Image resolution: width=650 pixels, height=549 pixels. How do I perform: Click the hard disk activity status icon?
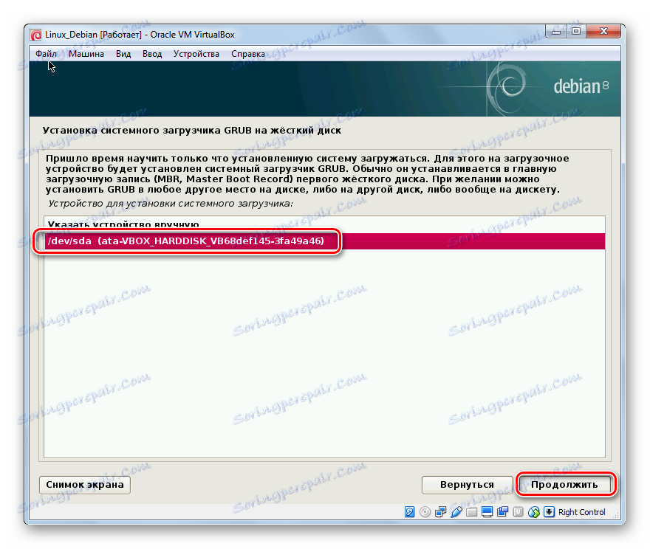409,512
